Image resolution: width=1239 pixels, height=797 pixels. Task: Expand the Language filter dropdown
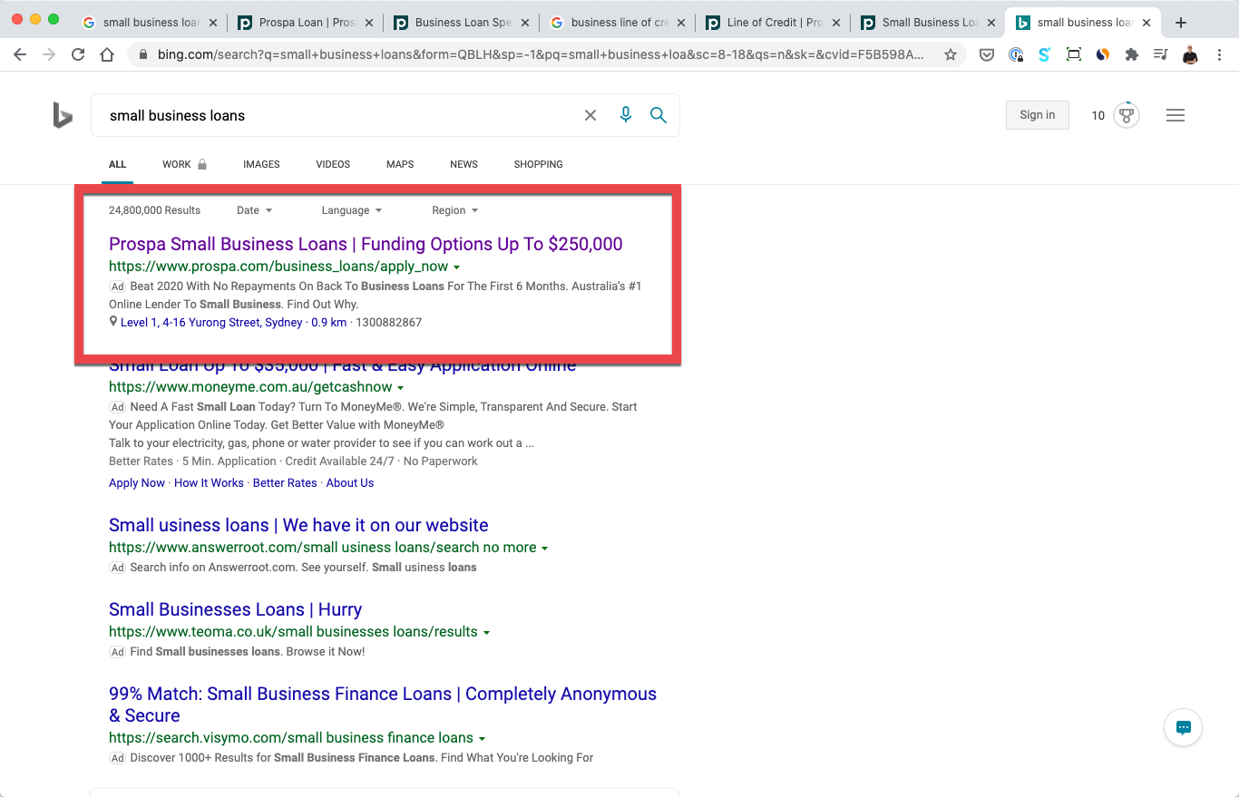click(352, 210)
